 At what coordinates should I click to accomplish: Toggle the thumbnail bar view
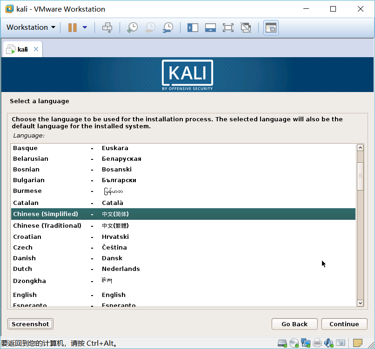pyautogui.click(x=210, y=27)
